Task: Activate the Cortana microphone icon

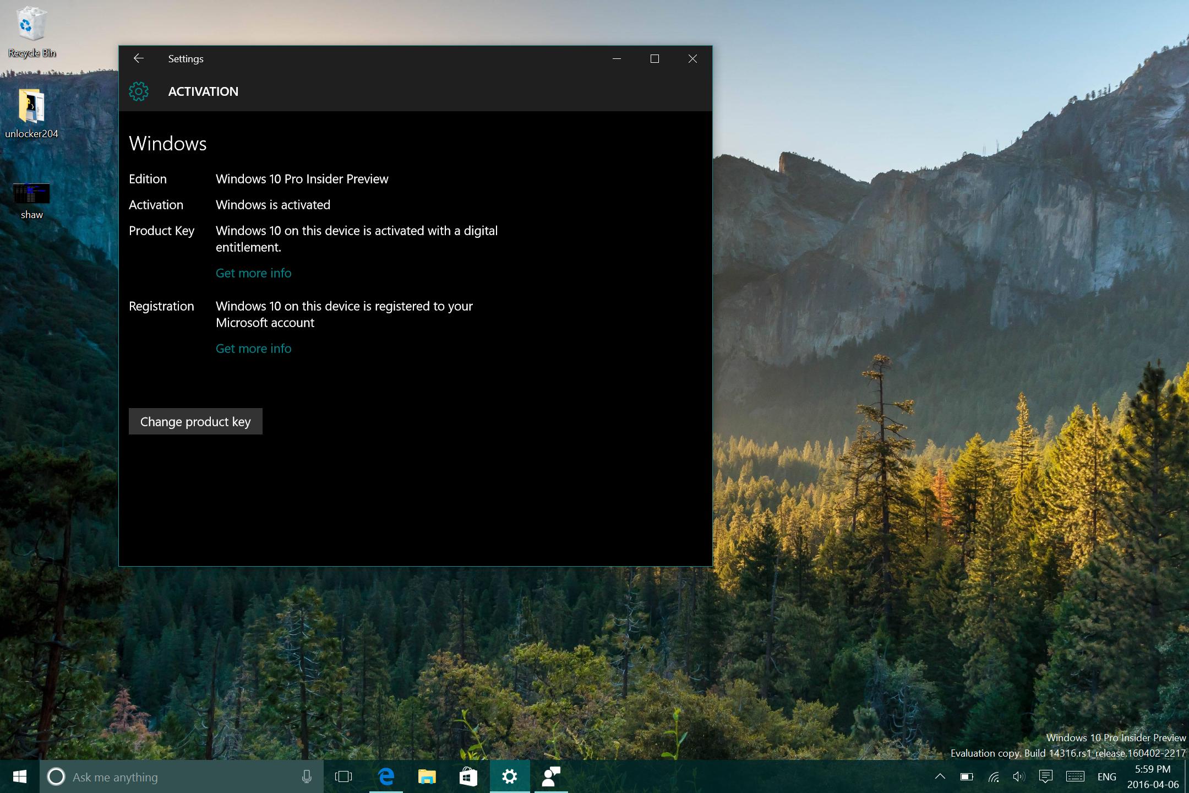Action: tap(307, 777)
